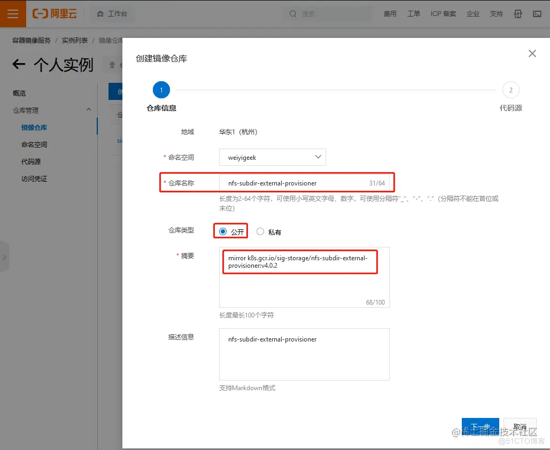Image resolution: width=550 pixels, height=450 pixels.
Task: Open the 命名空间 weiyigeek dropdown
Action: [273, 157]
